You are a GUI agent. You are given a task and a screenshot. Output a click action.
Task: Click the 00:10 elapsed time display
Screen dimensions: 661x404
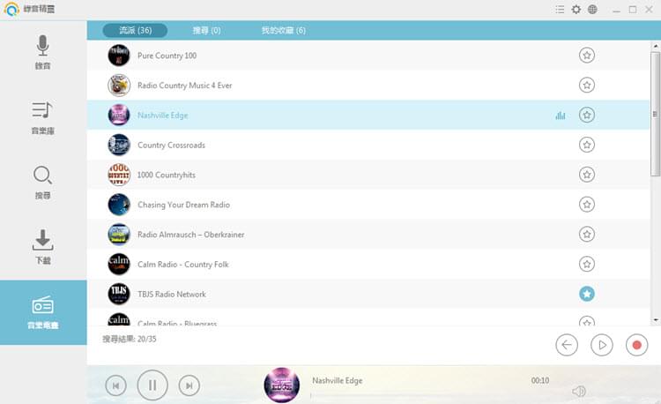pos(540,381)
